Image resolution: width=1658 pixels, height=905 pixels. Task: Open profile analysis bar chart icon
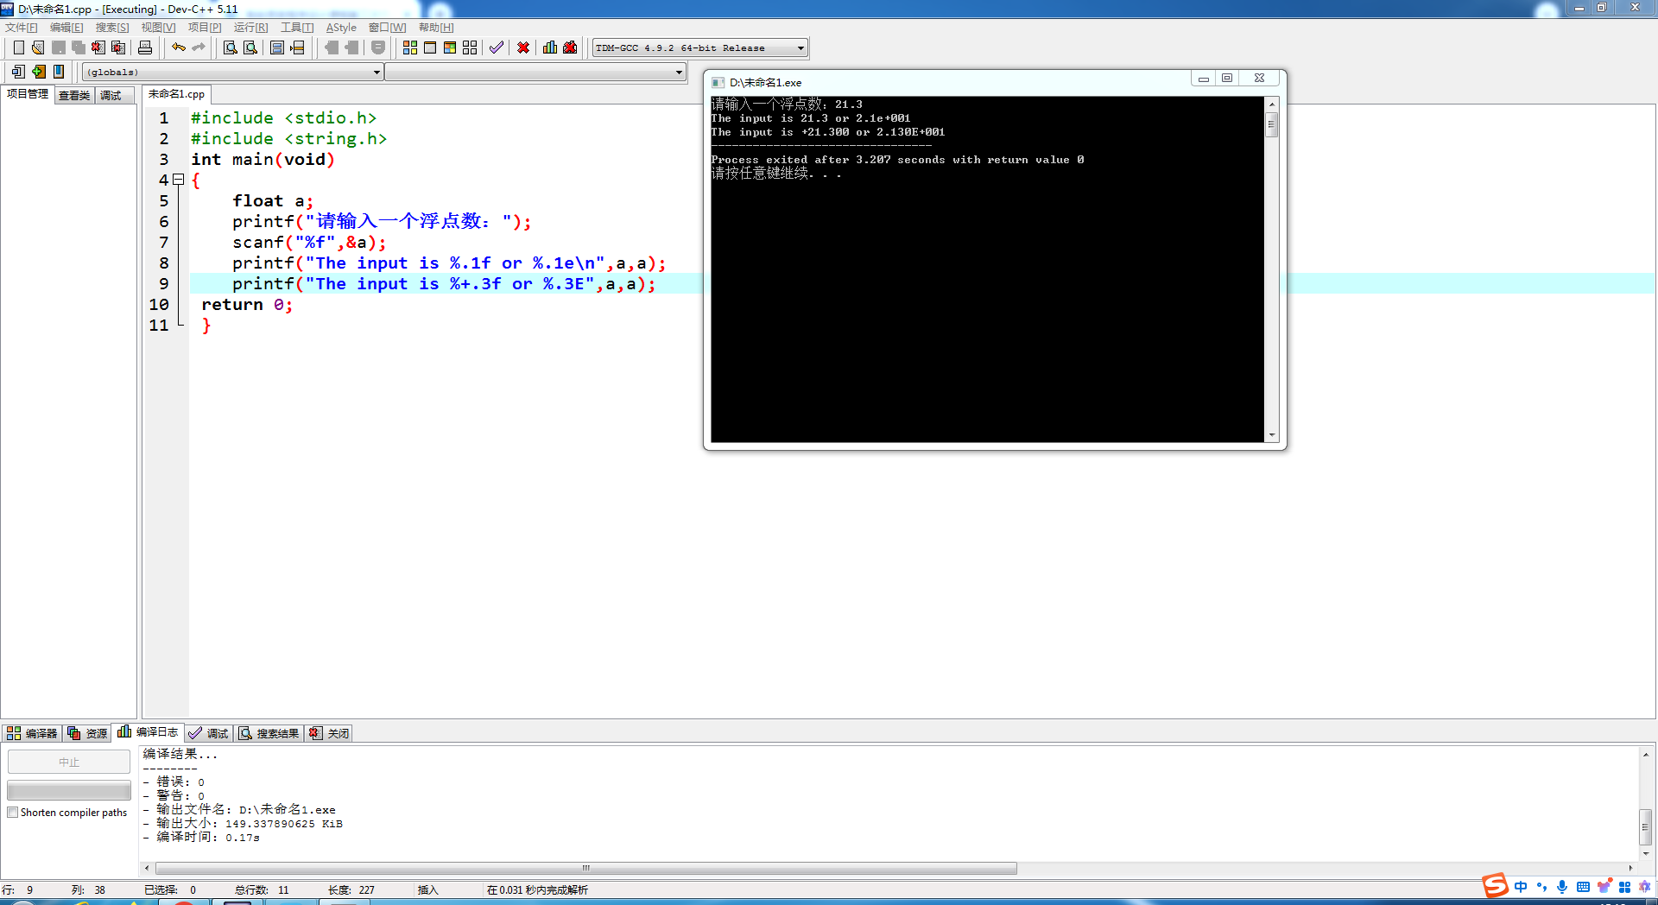(x=550, y=47)
